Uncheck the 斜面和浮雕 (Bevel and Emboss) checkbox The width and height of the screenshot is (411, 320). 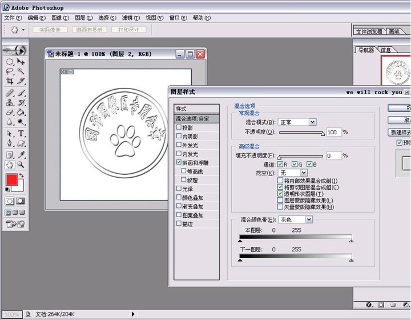179,163
